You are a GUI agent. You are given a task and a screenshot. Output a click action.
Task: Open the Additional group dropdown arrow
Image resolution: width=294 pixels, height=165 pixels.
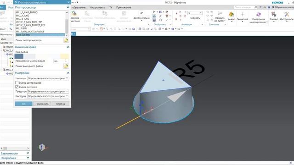pos(141,21)
